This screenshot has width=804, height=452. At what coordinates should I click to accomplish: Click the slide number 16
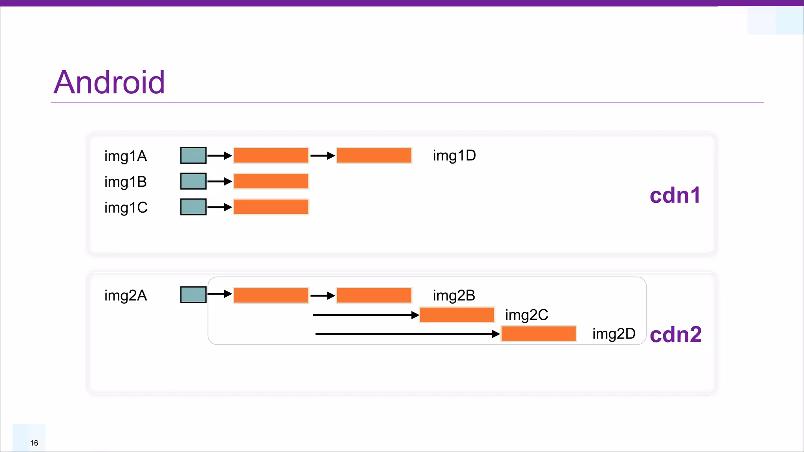tap(34, 443)
